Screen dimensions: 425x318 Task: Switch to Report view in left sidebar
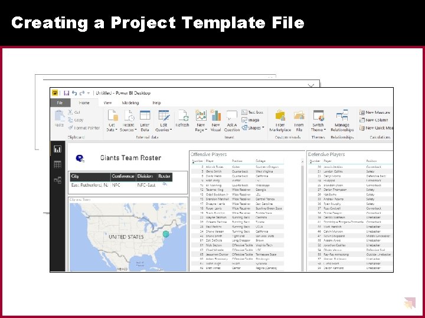pos(57,149)
